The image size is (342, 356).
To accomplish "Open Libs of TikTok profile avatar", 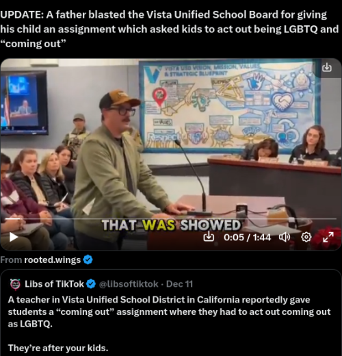I will (x=16, y=284).
